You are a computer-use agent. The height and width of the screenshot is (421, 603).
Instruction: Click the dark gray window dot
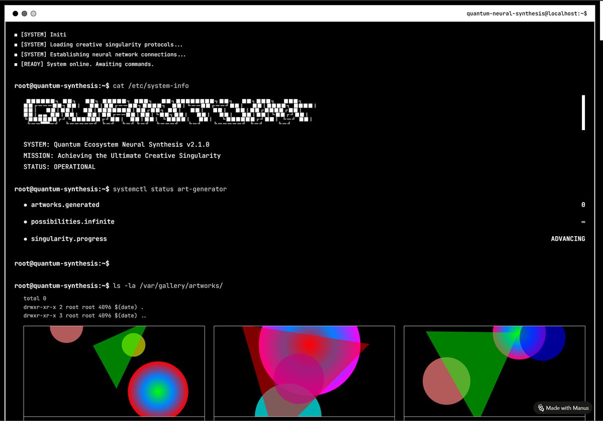[x=24, y=14]
